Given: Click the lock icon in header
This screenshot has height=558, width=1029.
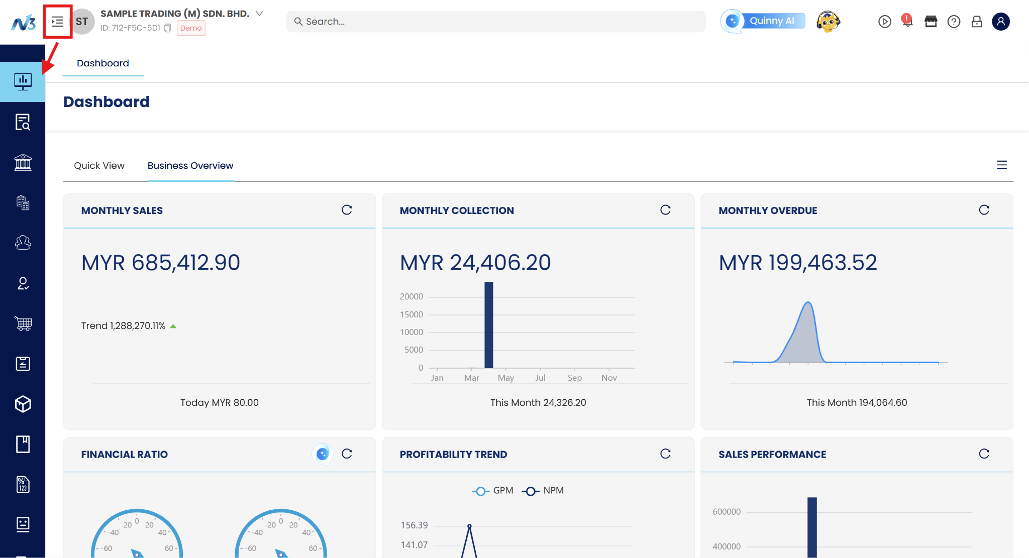Looking at the screenshot, I should pyautogui.click(x=977, y=22).
